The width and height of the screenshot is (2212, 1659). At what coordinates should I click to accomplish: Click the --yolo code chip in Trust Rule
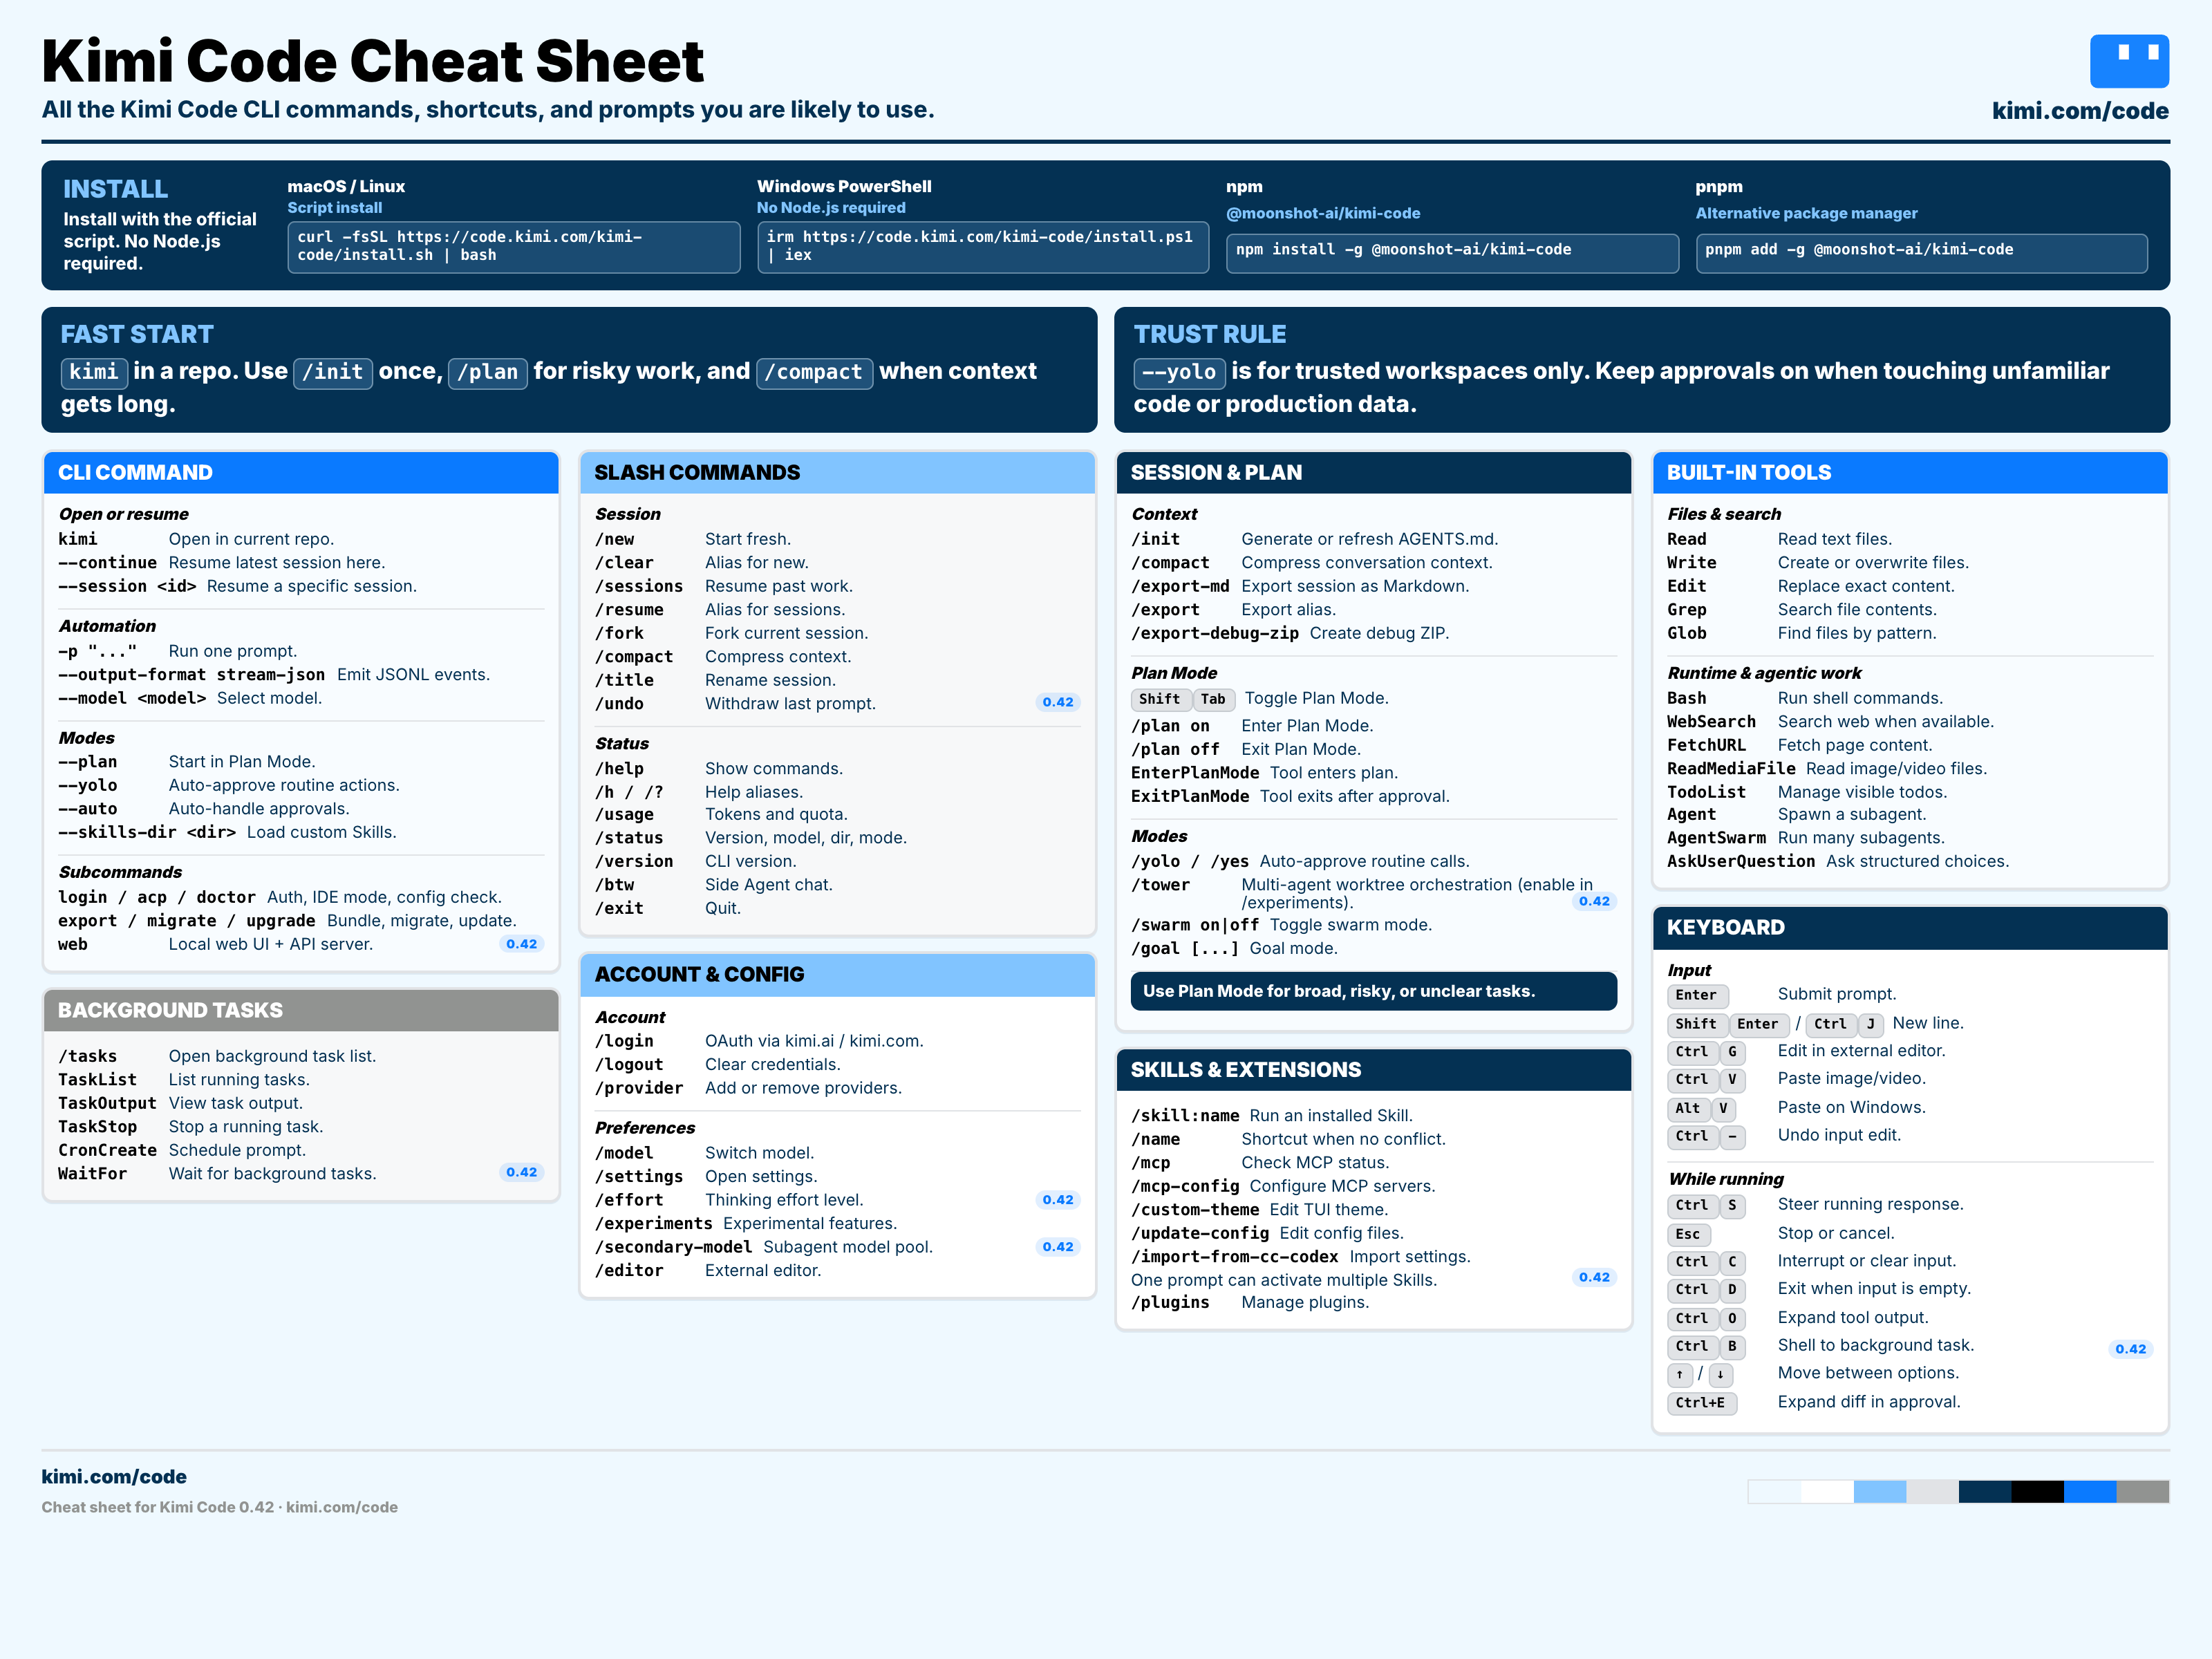(x=1179, y=372)
